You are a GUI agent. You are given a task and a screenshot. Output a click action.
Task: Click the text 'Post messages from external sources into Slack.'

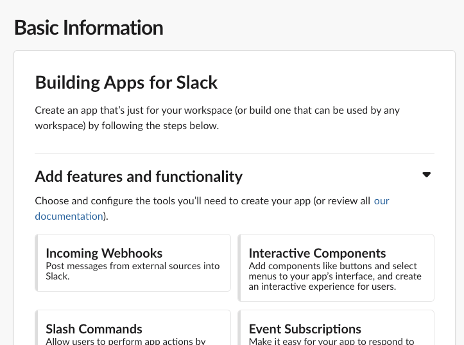pos(133,271)
